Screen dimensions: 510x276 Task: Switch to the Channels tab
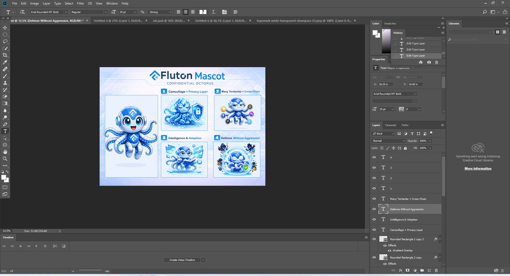pos(391,125)
